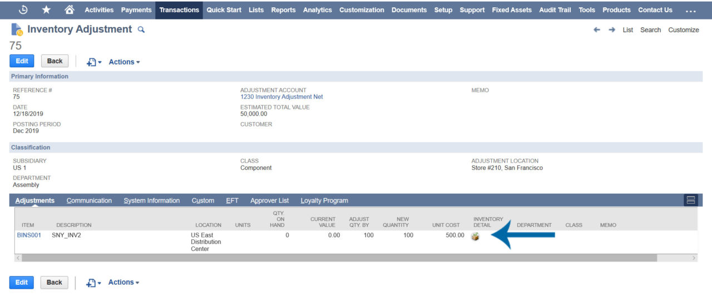Open the top new-record dropdown icon
Image resolution: width=712 pixels, height=302 pixels.
[x=94, y=62]
